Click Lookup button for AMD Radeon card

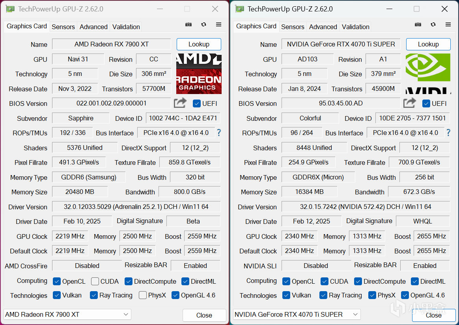coord(199,44)
